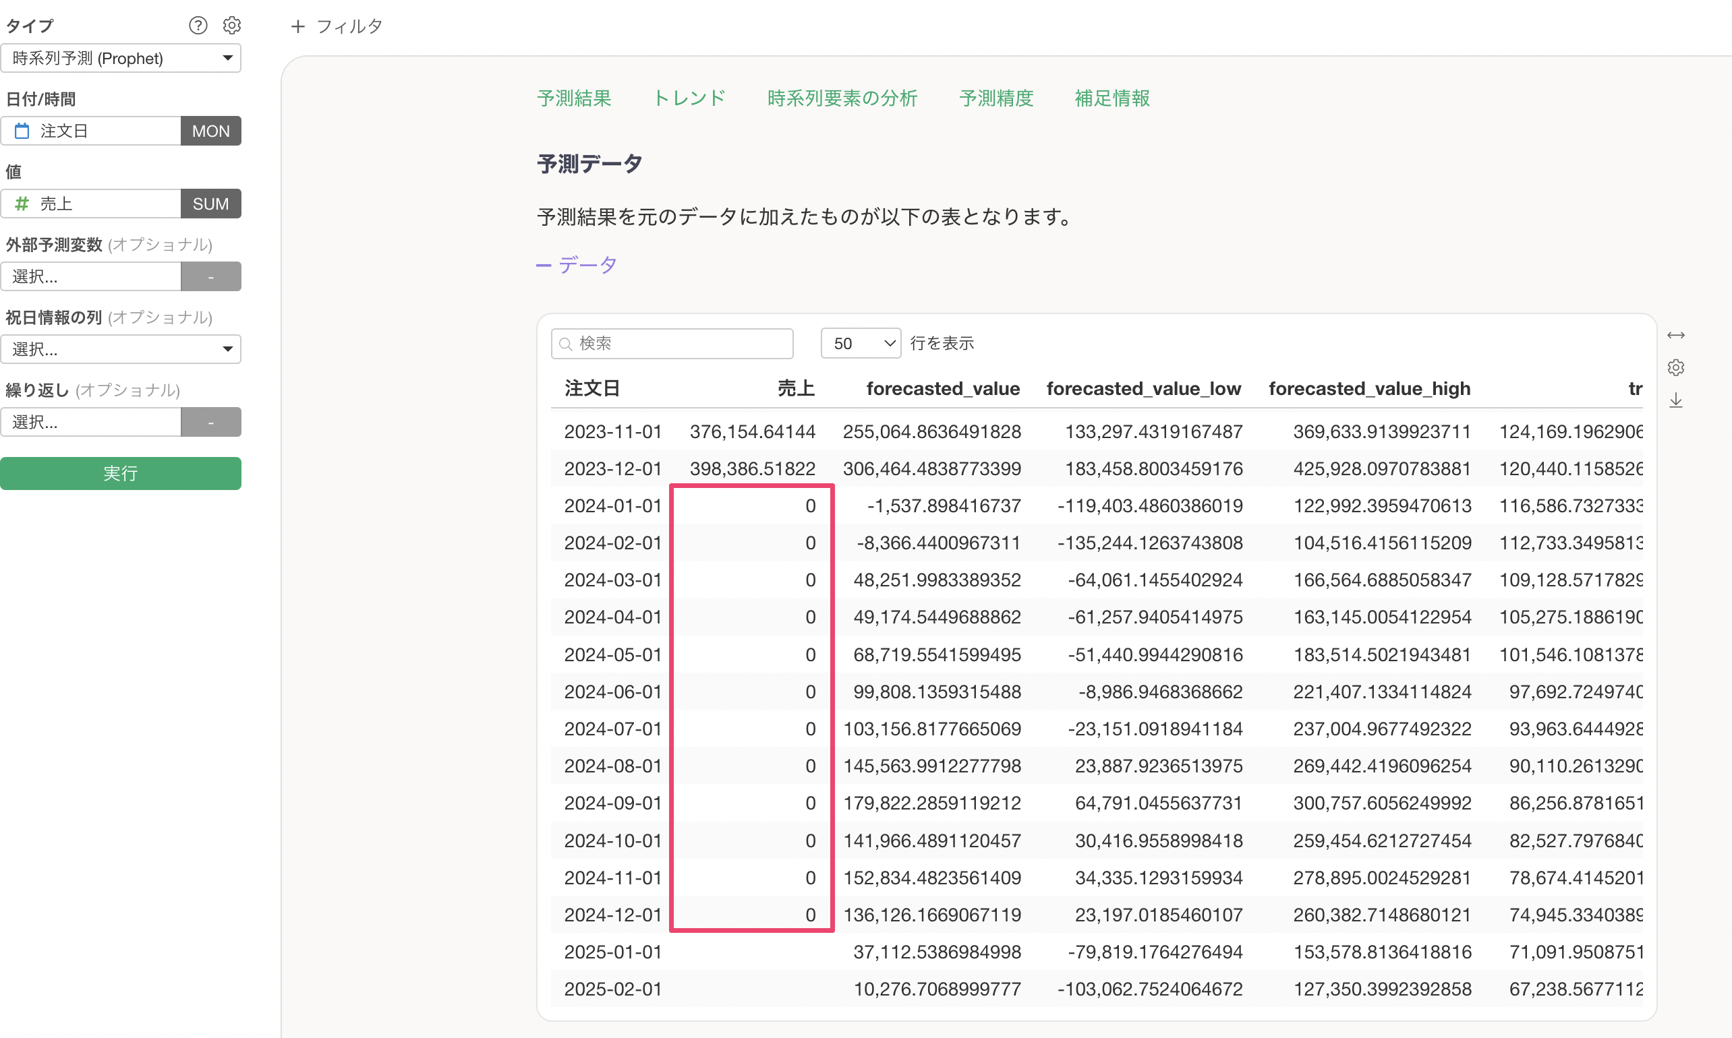Select the 注文日 date column field
Screen dimensions: 1732x1038
pyautogui.click(x=90, y=131)
